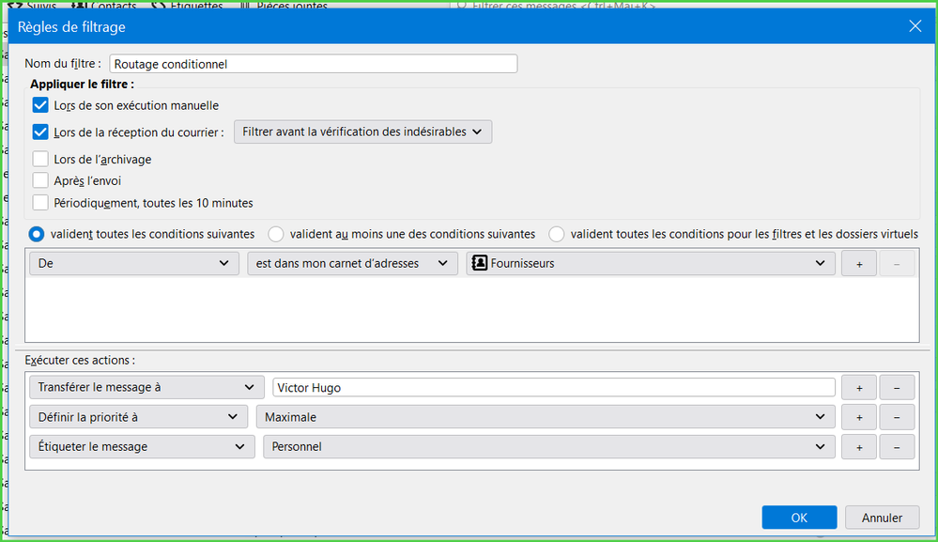Open the Fournisseurs address book dropdown
This screenshot has height=542, width=938.
650,264
